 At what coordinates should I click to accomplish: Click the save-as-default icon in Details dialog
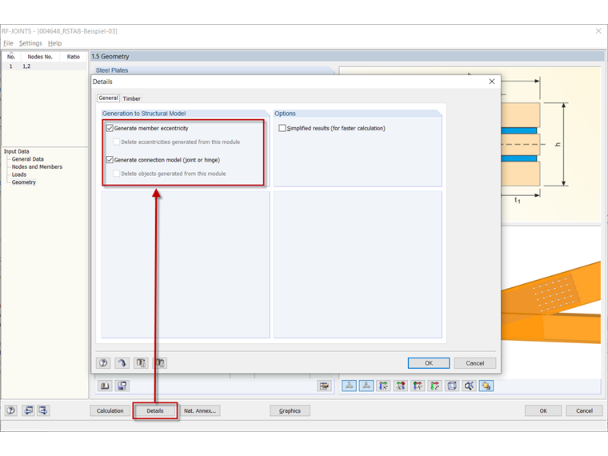pyautogui.click(x=160, y=363)
